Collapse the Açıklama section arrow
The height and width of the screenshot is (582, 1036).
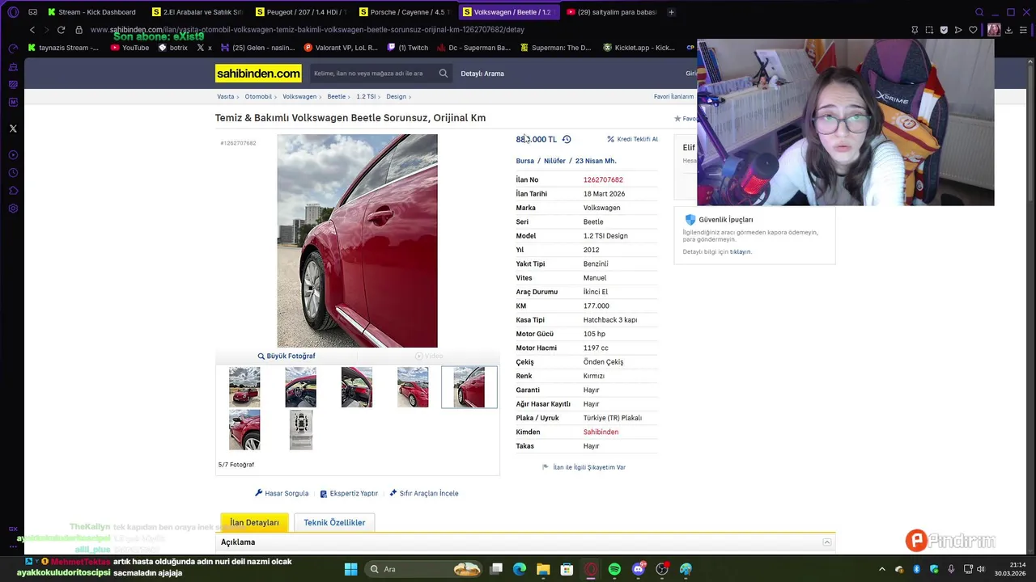[x=826, y=542]
